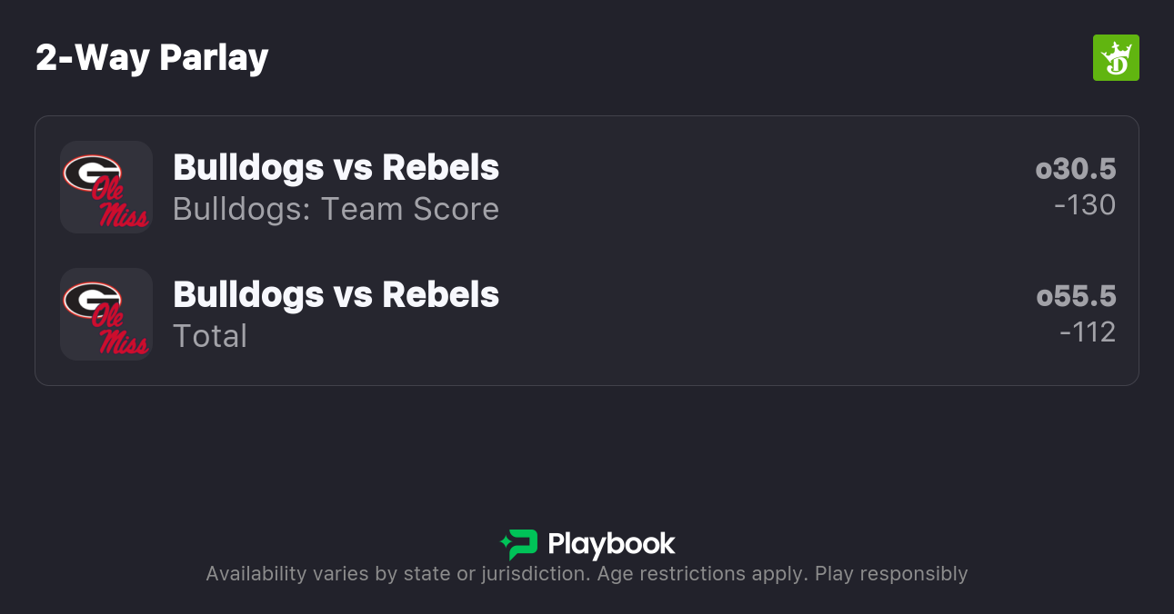The image size is (1174, 614).
Task: Select the 2-Way Parlay heading
Action: [152, 58]
